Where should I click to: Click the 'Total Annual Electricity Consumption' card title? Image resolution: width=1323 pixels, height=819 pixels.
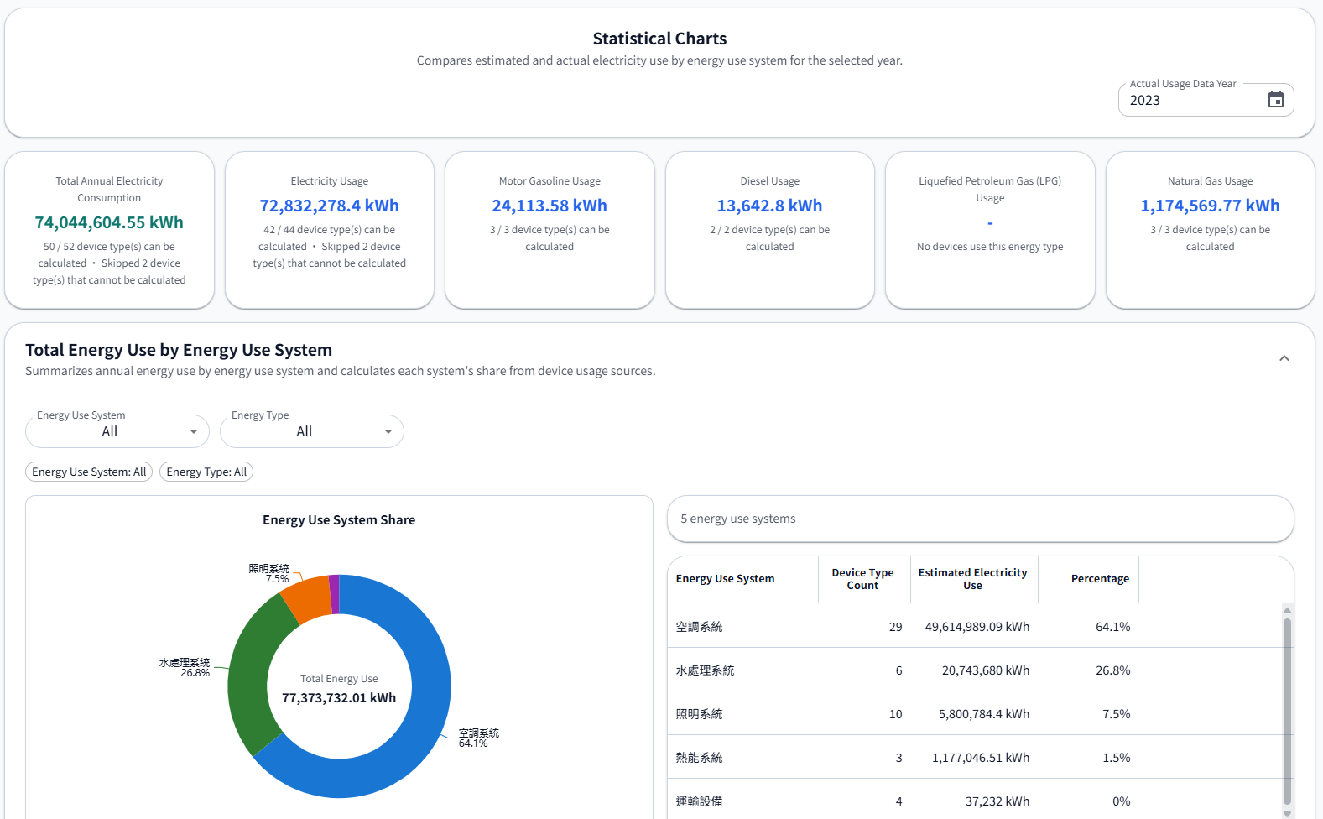click(109, 190)
